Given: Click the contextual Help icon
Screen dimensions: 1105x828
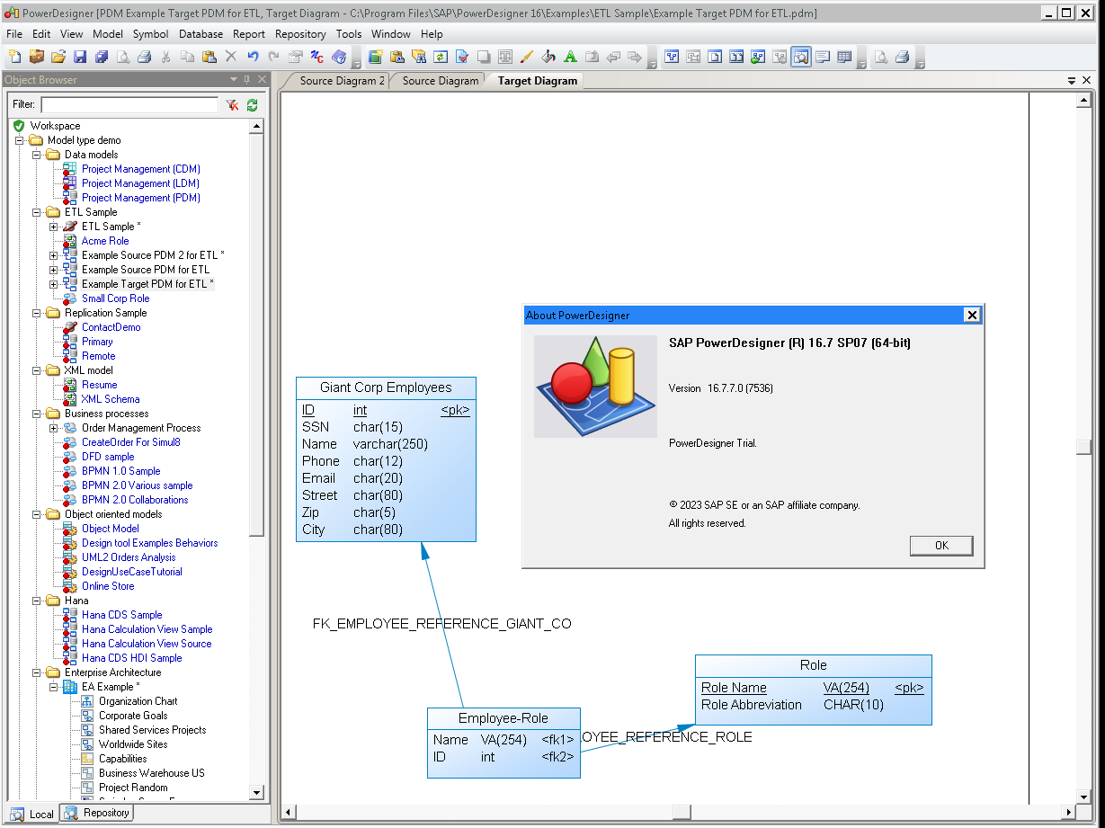Looking at the screenshot, I should tap(339, 57).
